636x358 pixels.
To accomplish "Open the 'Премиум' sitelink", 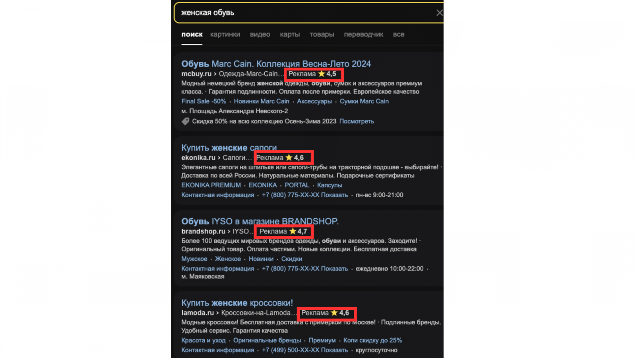I will pyautogui.click(x=322, y=340).
